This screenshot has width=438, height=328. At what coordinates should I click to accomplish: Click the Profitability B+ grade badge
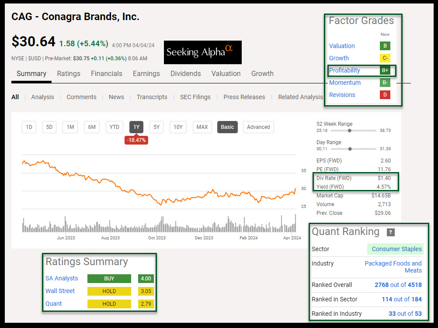[x=385, y=70]
